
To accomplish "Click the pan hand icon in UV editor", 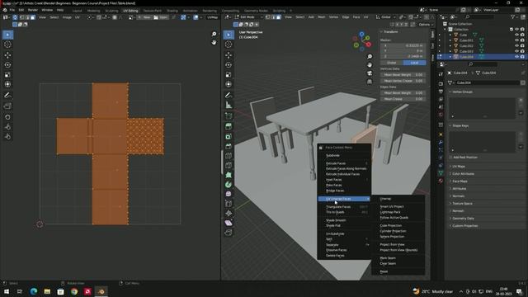I will 214,42.
